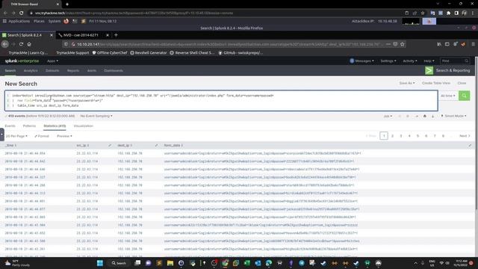The height and width of the screenshot is (269, 478).
Task: Click the Windows taskbar Search box
Action: coord(119,263)
